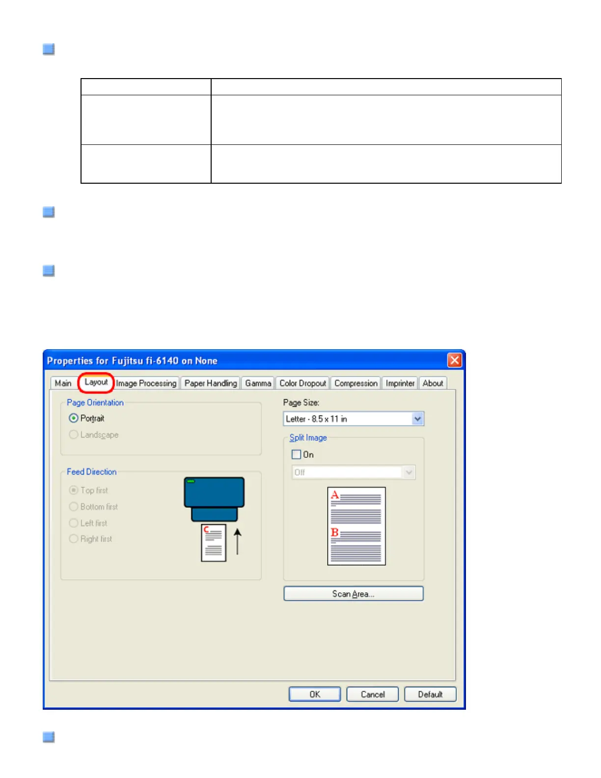Confirm settings with OK button

pos(315,695)
